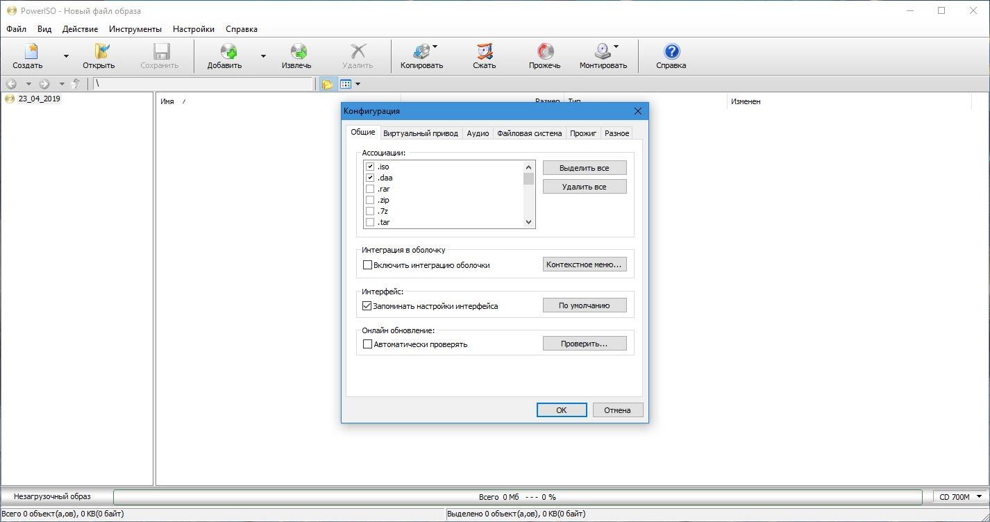Screen dimensions: 990x522
Task: Open the Back history dropdown arrow
Action: 28,84
